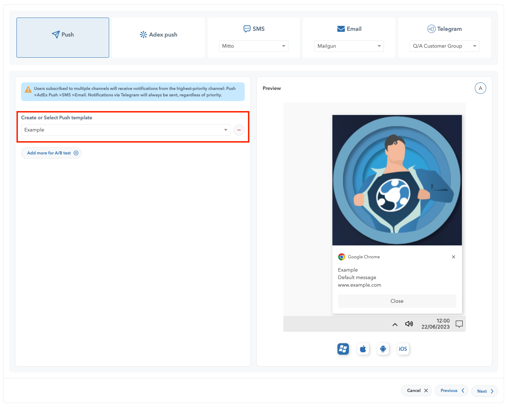
Task: Click the taskbar notification center icon
Action: [459, 324]
